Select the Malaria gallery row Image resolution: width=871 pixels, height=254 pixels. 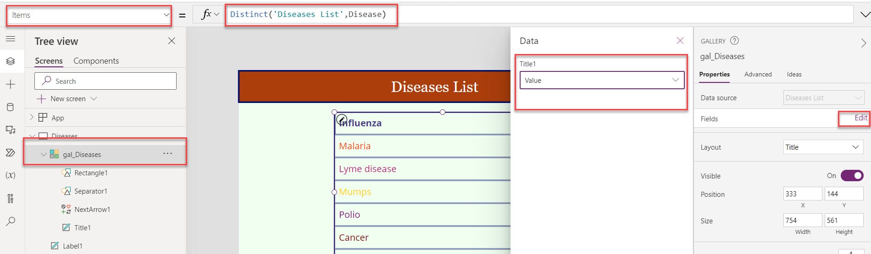tap(422, 146)
